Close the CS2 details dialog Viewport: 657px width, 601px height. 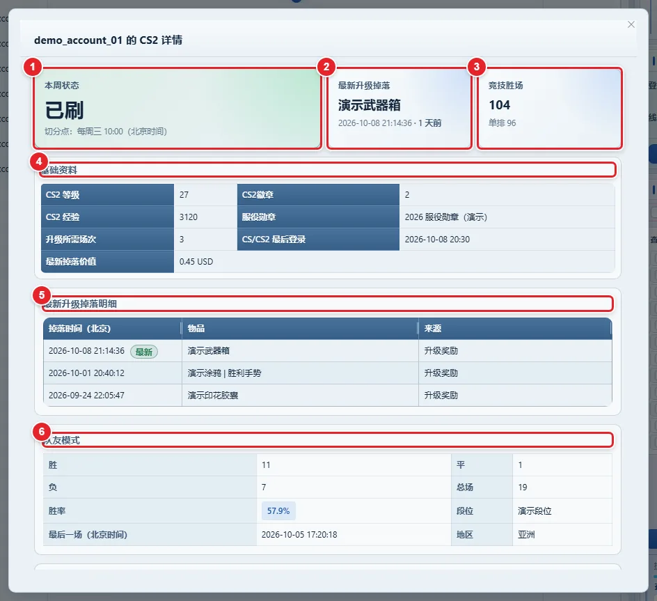[x=631, y=25]
